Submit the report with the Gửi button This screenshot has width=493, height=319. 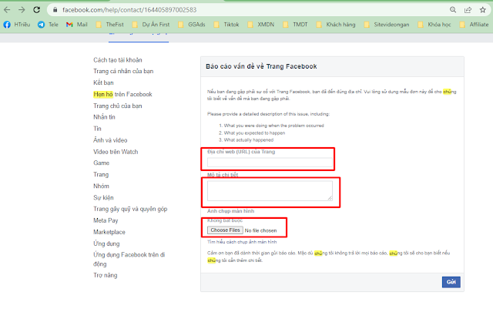pos(451,282)
